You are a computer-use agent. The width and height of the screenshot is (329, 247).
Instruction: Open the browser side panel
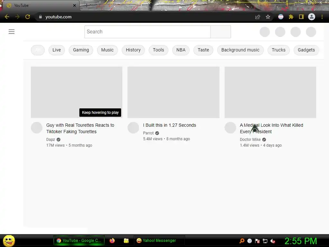click(x=301, y=17)
